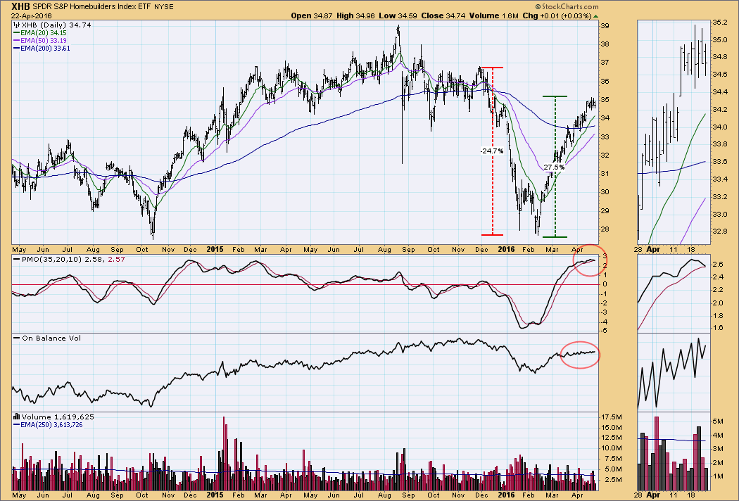Select the EMA(20) 34.15 legend entry
739x501 pixels.
tap(44, 33)
